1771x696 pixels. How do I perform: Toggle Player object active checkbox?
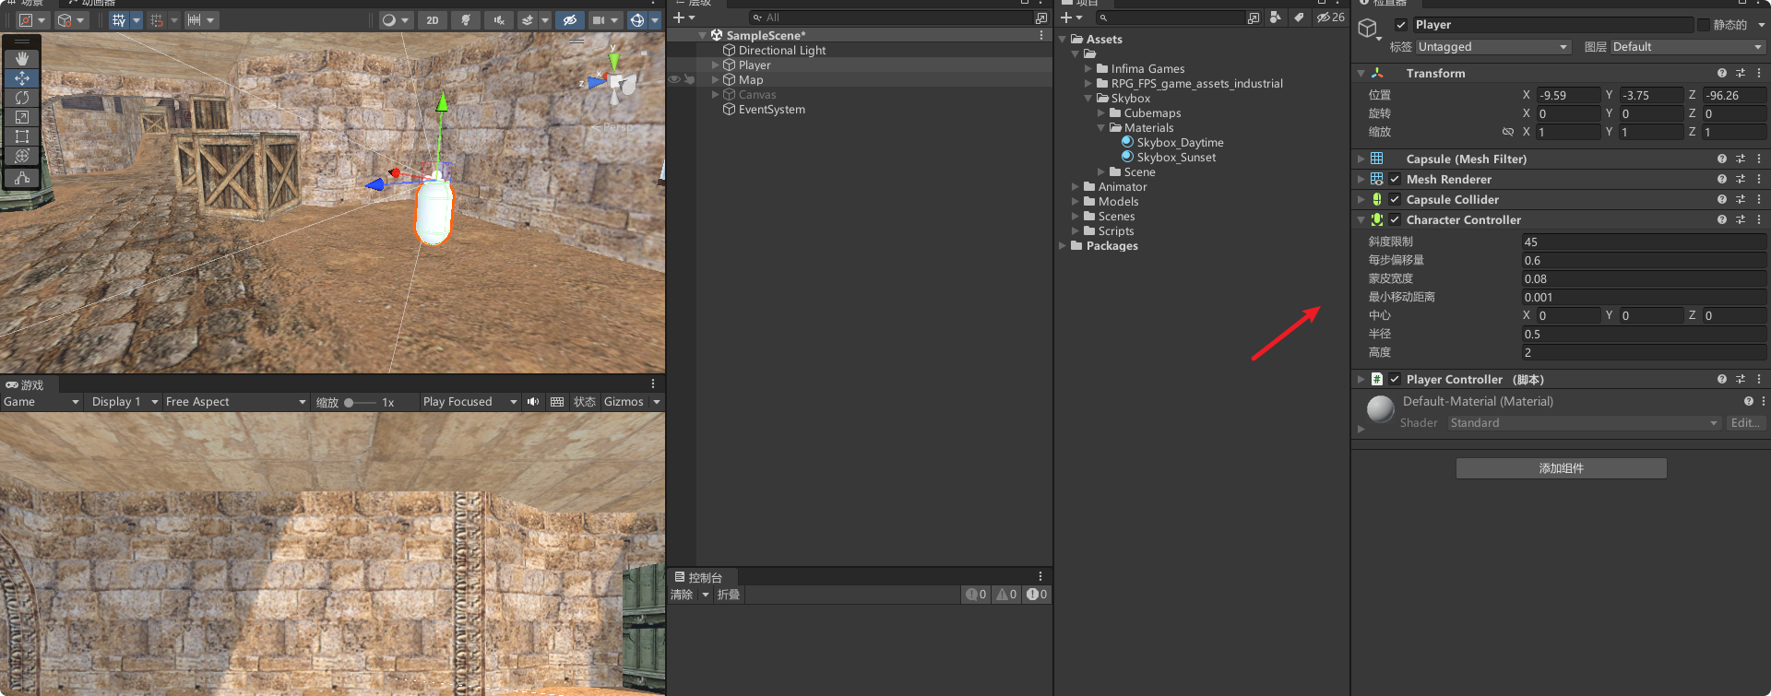pos(1401,25)
